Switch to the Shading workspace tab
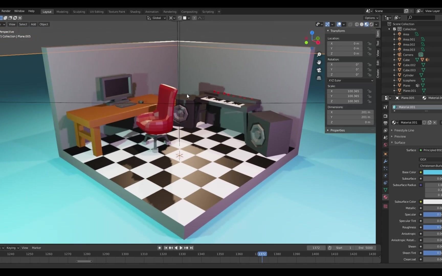 click(135, 11)
